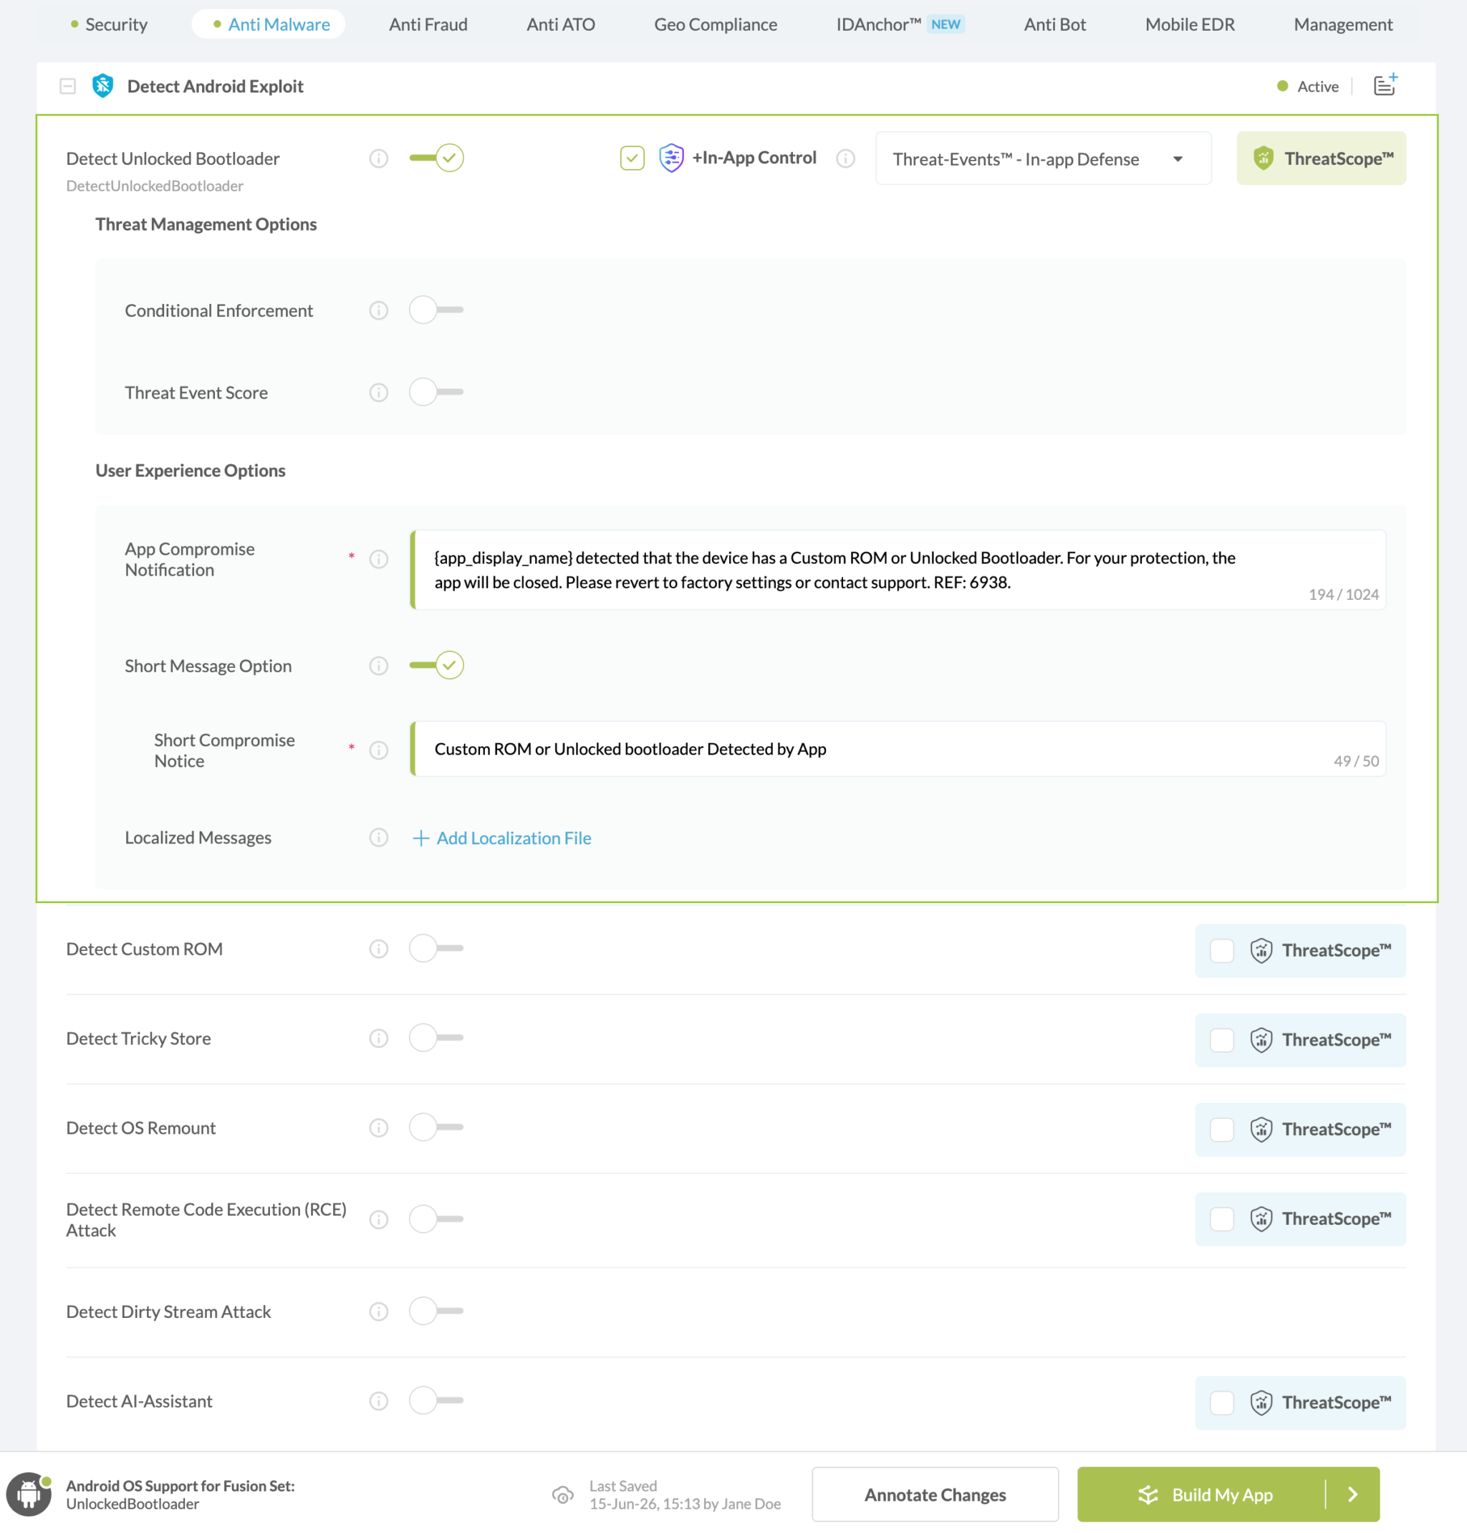Go to Geo Compliance tab
Screen dimensions: 1467x1533
(715, 24)
